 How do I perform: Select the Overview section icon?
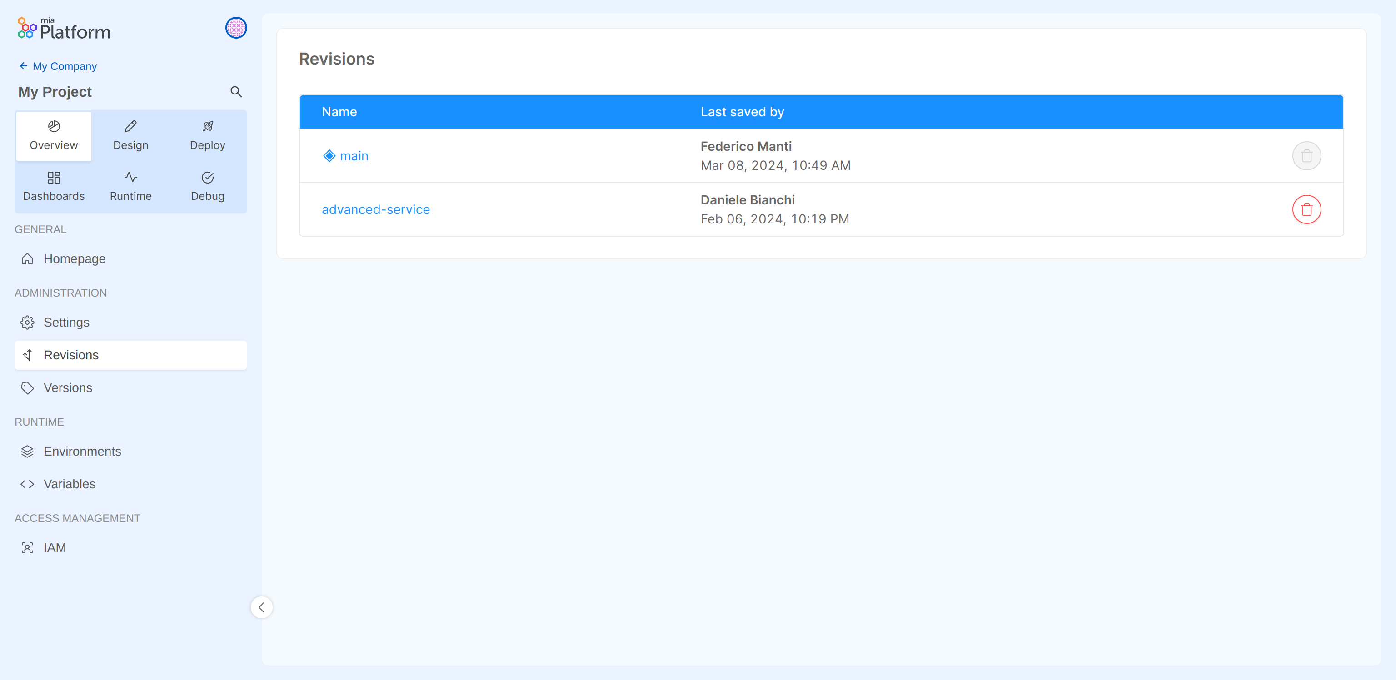click(x=53, y=135)
